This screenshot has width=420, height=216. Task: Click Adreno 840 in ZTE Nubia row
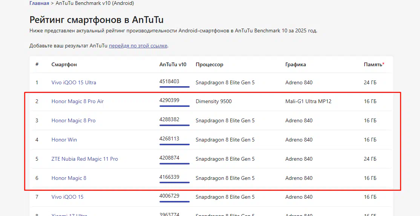299,159
